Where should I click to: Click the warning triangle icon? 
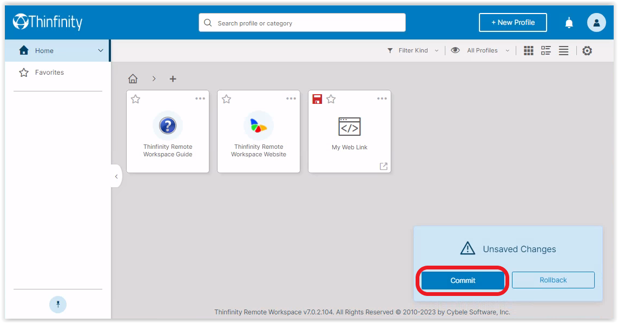click(468, 248)
